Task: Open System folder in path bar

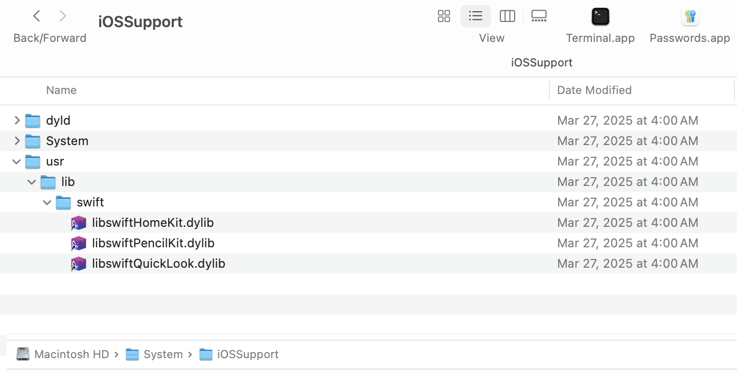Action: [x=163, y=354]
